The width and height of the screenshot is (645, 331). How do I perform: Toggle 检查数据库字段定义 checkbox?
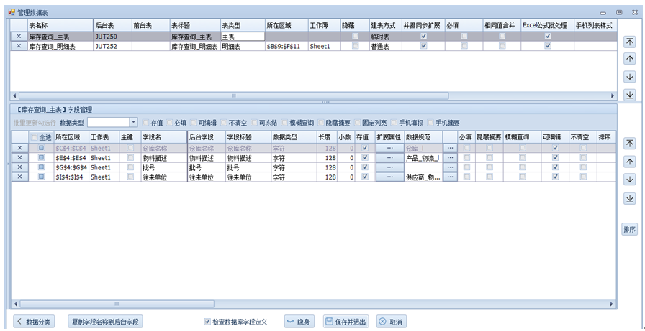click(208, 322)
